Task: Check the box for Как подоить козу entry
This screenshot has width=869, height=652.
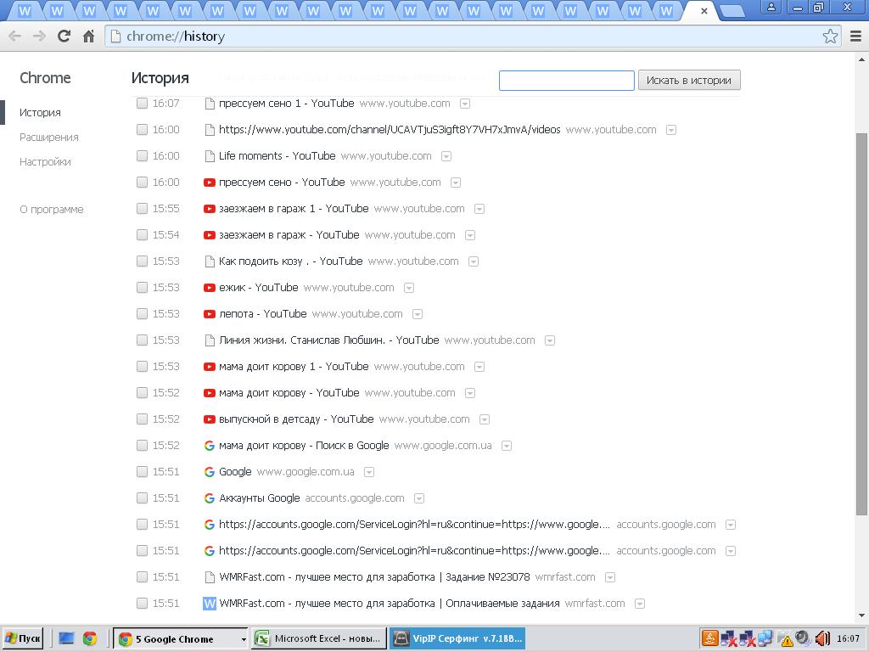Action: tap(142, 261)
